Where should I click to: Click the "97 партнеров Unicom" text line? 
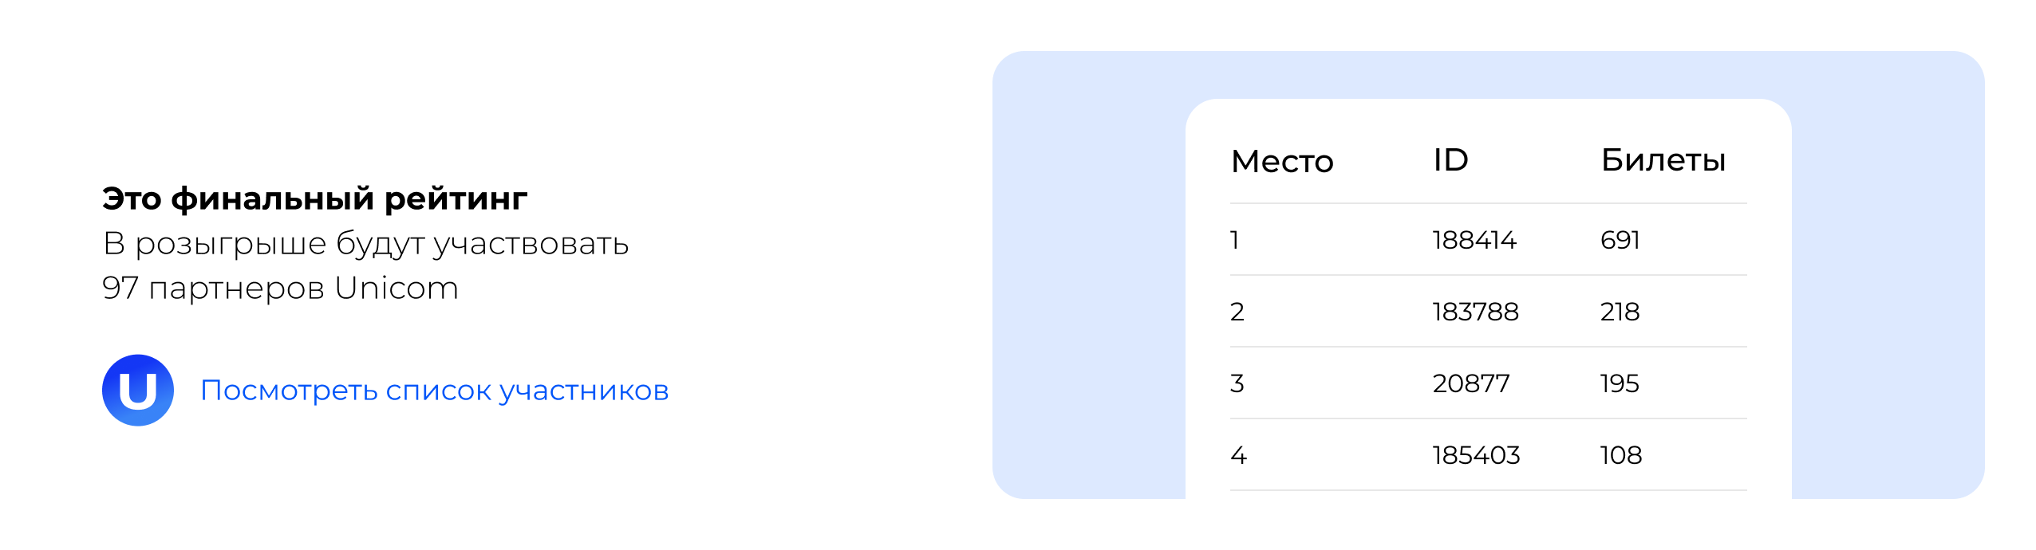280,288
